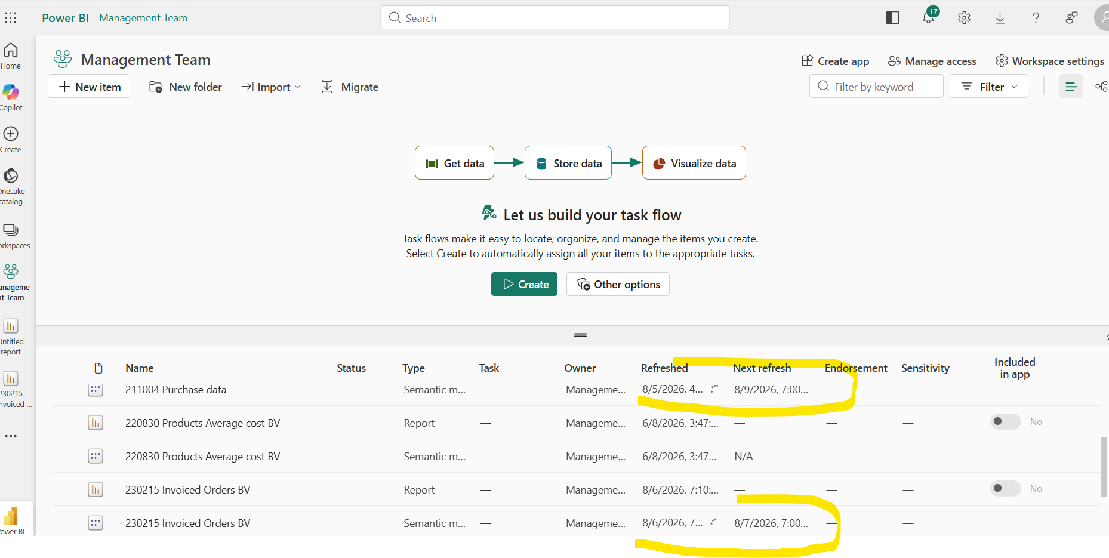Switch to lineage view icon
Viewport: 1109px width, 558px height.
1101,87
